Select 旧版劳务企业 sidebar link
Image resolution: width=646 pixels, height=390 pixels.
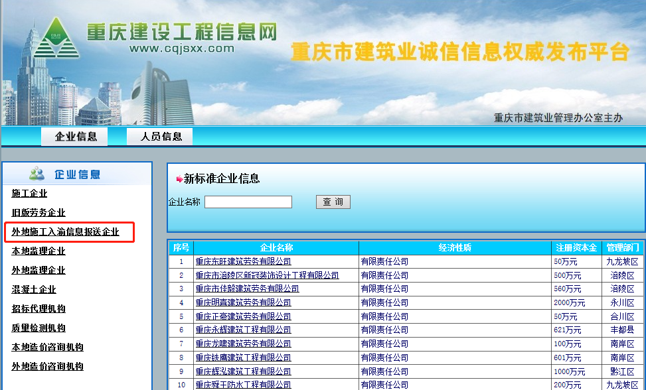pos(39,213)
